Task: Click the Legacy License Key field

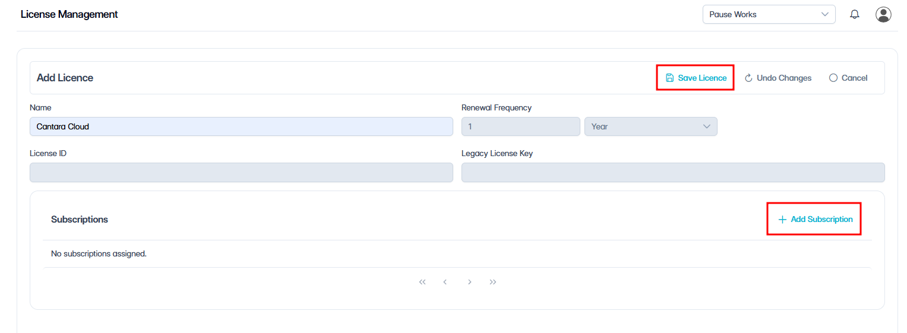Action: 673,172
